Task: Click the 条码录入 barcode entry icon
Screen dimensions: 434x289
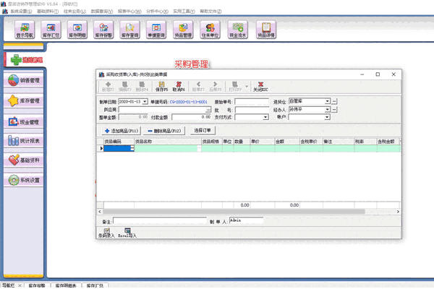Action: [106, 233]
